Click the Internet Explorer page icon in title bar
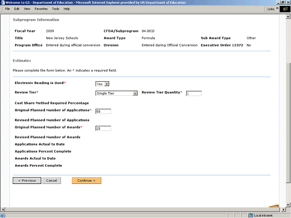 [2, 2]
